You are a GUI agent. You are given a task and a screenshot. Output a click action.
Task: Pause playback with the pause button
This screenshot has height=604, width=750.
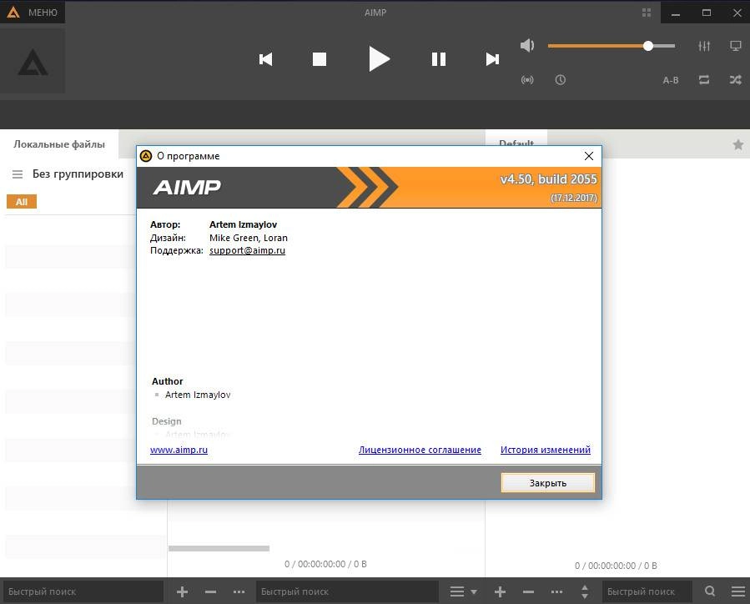click(x=439, y=59)
